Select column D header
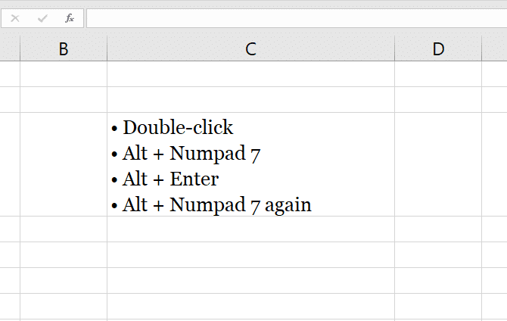The height and width of the screenshot is (321, 507). [x=438, y=49]
